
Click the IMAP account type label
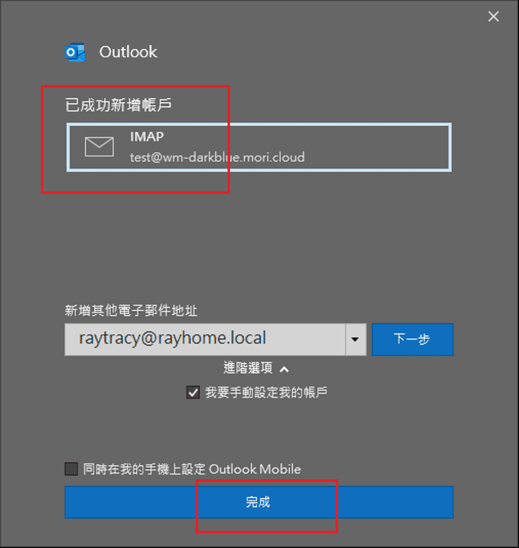click(147, 137)
